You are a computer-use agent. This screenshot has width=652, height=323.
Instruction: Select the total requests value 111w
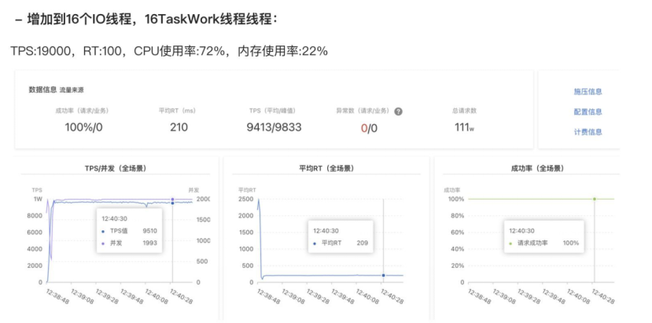(x=465, y=127)
